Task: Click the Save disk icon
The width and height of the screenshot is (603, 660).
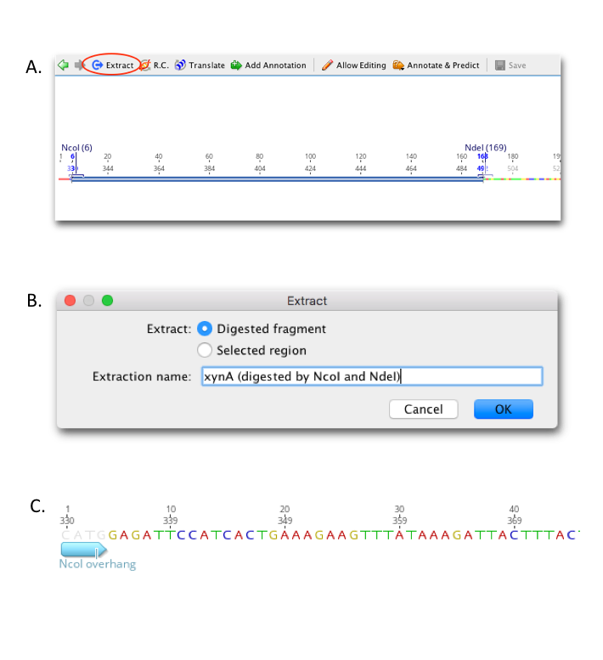Action: click(x=500, y=65)
